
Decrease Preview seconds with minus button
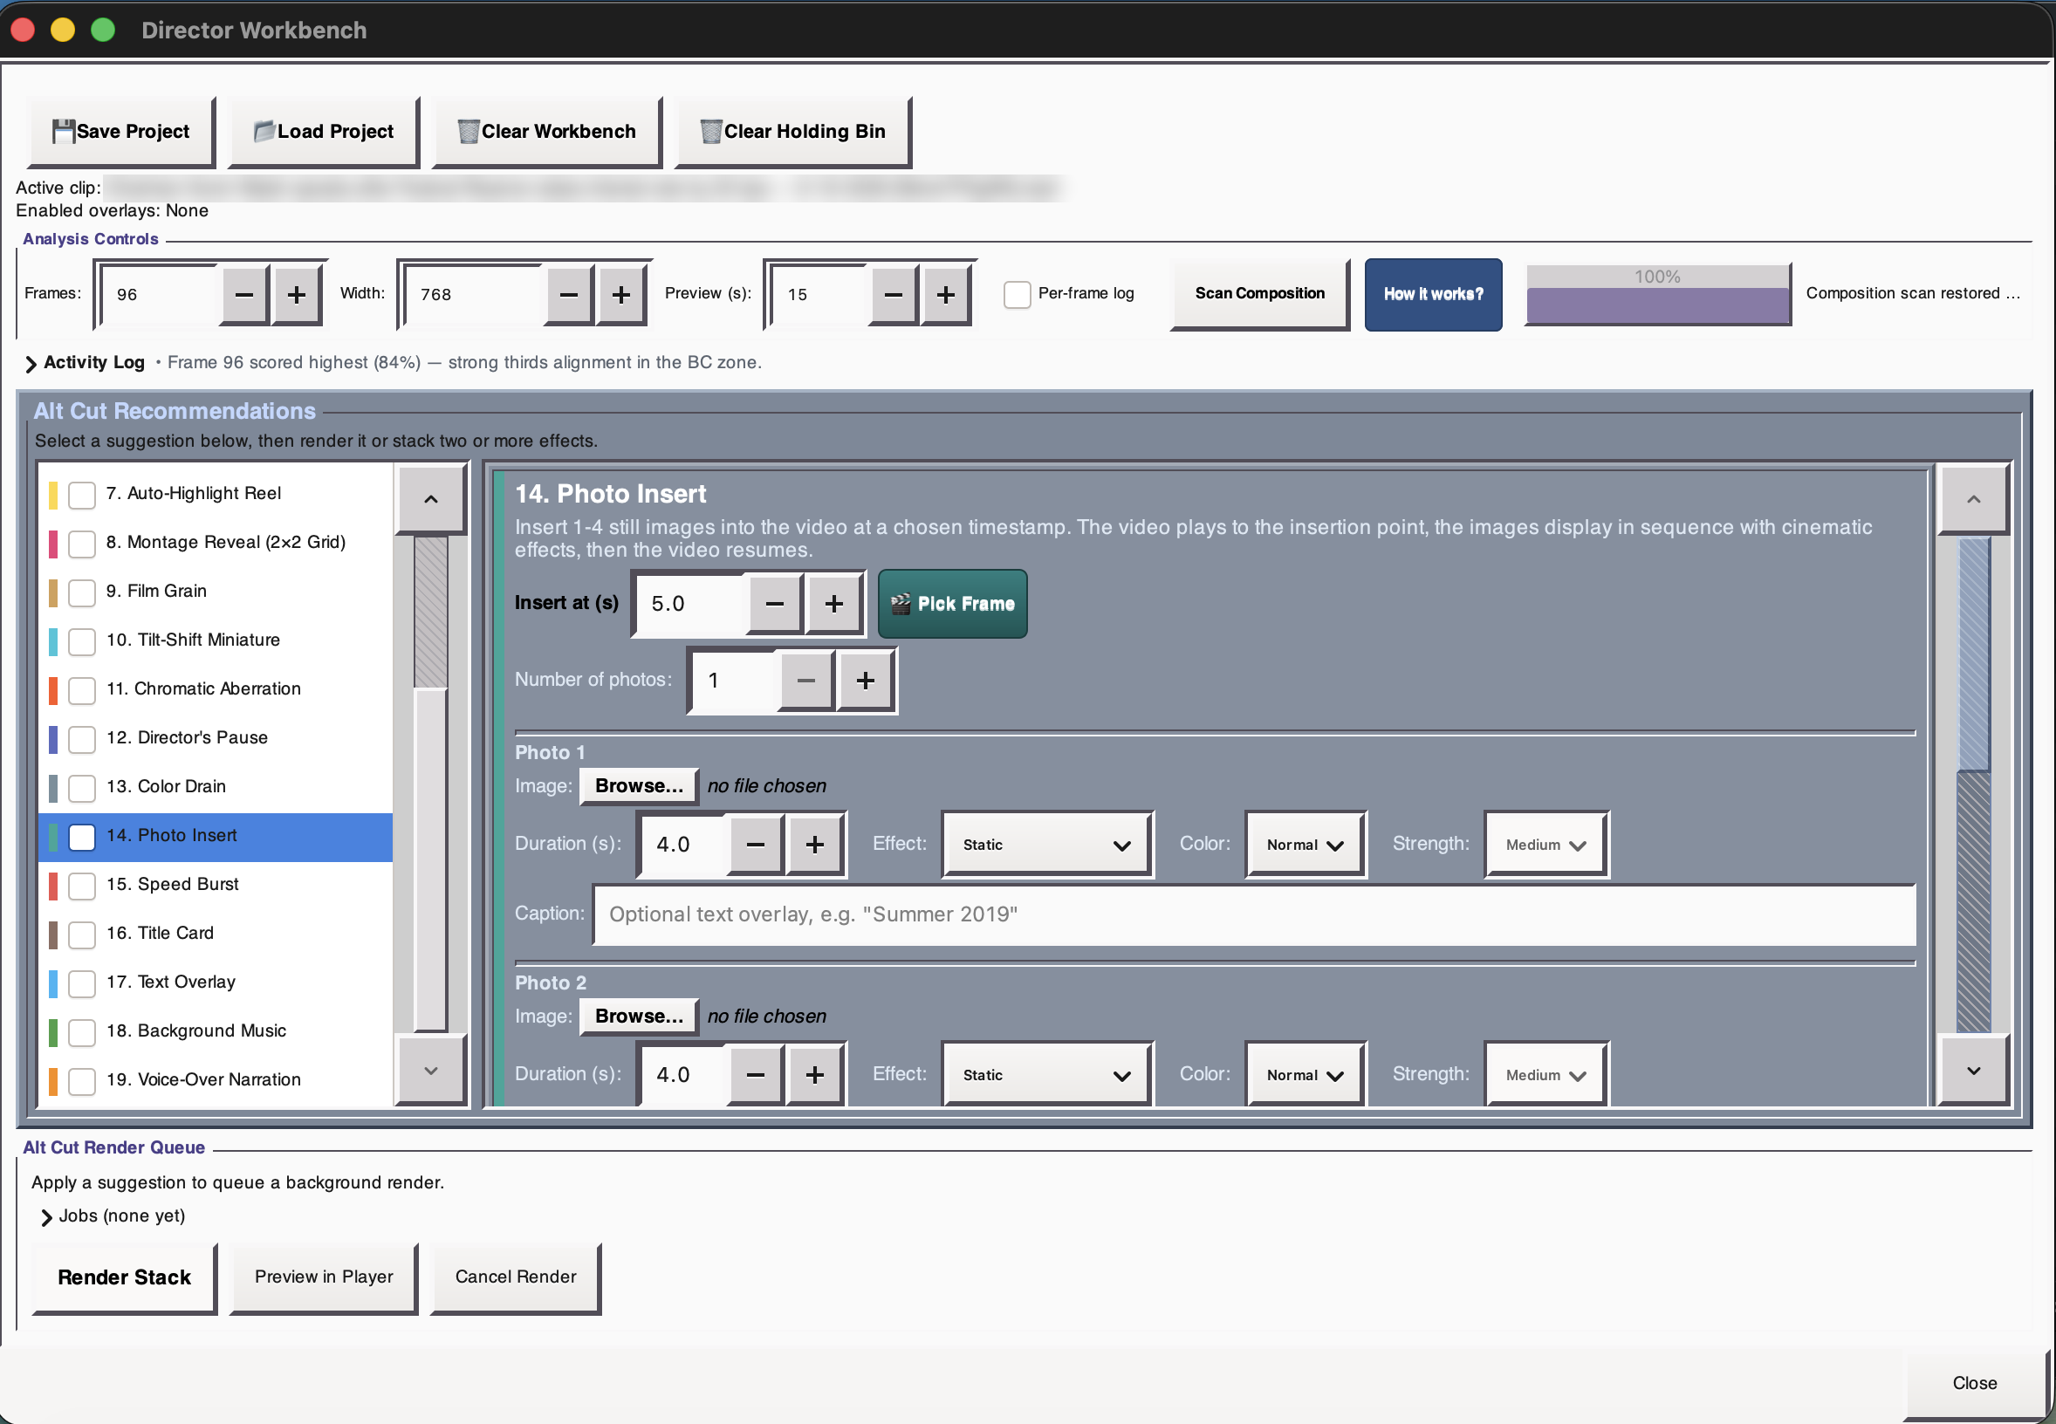coord(894,294)
